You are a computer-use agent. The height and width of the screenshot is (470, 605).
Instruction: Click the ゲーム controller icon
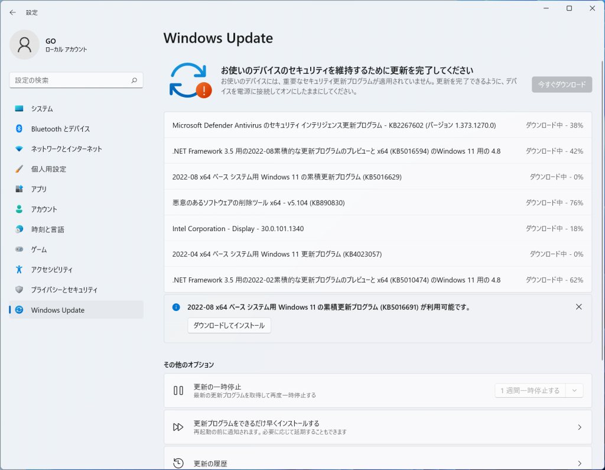[x=19, y=249]
